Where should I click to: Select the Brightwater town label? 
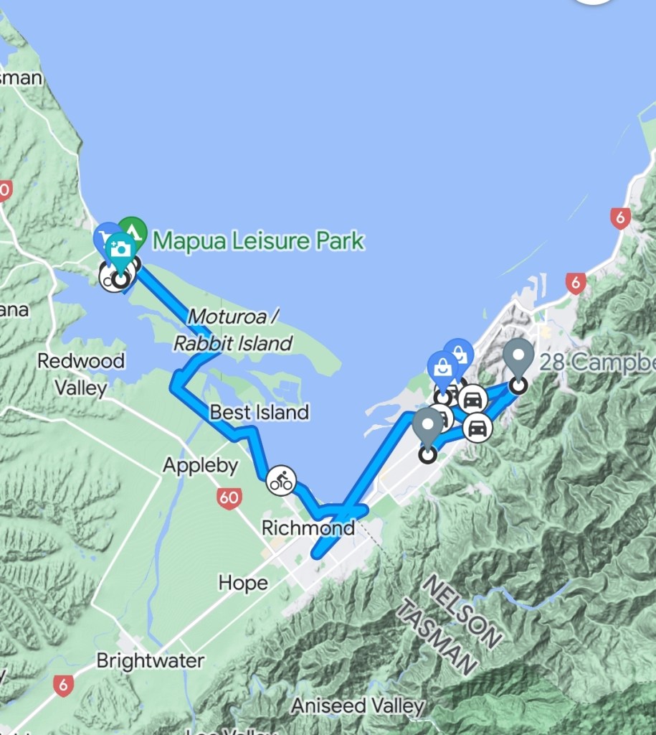tap(151, 660)
